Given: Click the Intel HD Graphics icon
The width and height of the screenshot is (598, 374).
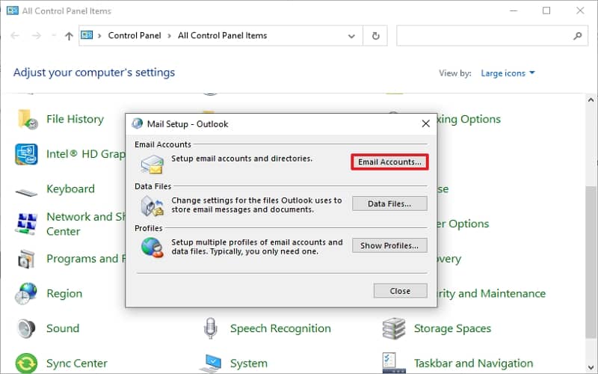Looking at the screenshot, I should 26,154.
